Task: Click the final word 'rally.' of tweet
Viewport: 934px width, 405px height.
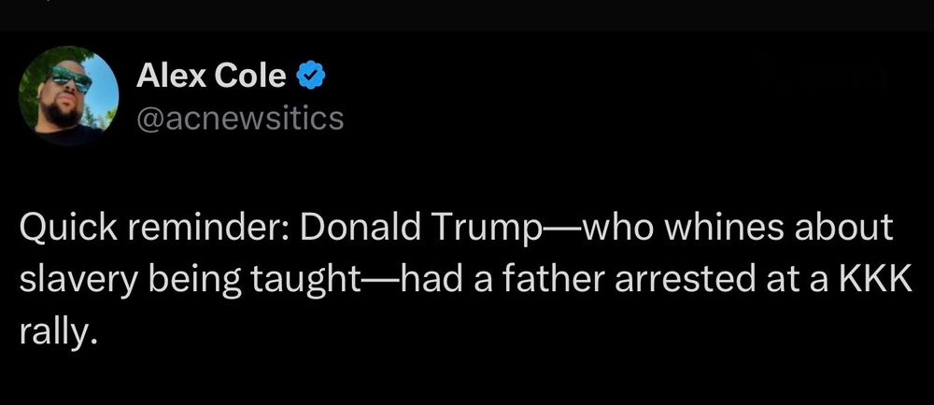Action: 58,333
